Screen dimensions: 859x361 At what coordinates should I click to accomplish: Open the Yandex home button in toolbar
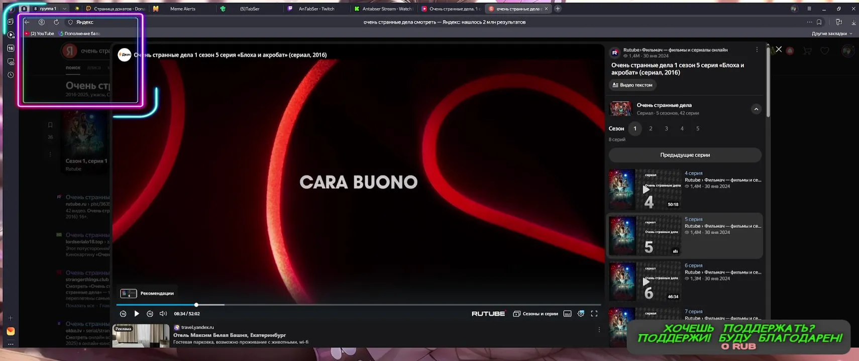(x=42, y=22)
